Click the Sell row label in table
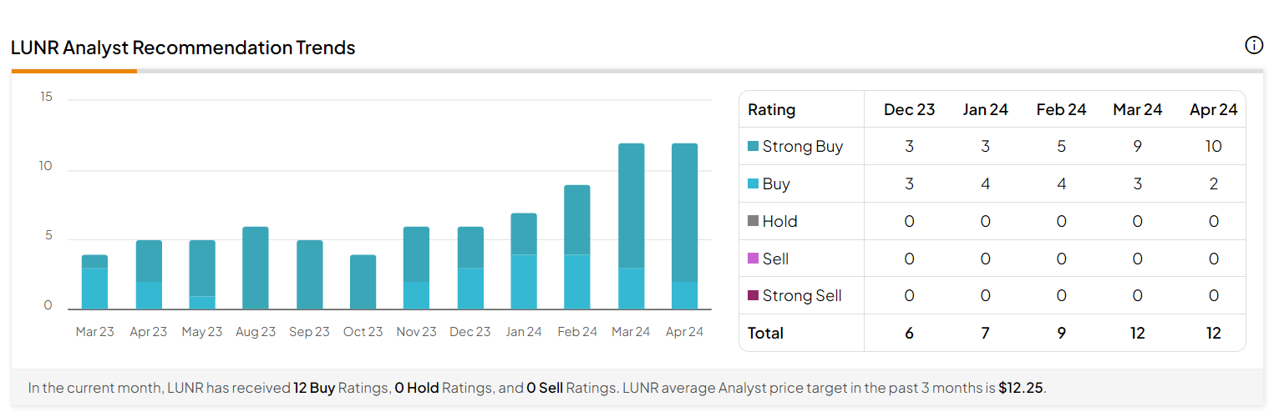Image resolution: width=1274 pixels, height=417 pixels. (775, 259)
